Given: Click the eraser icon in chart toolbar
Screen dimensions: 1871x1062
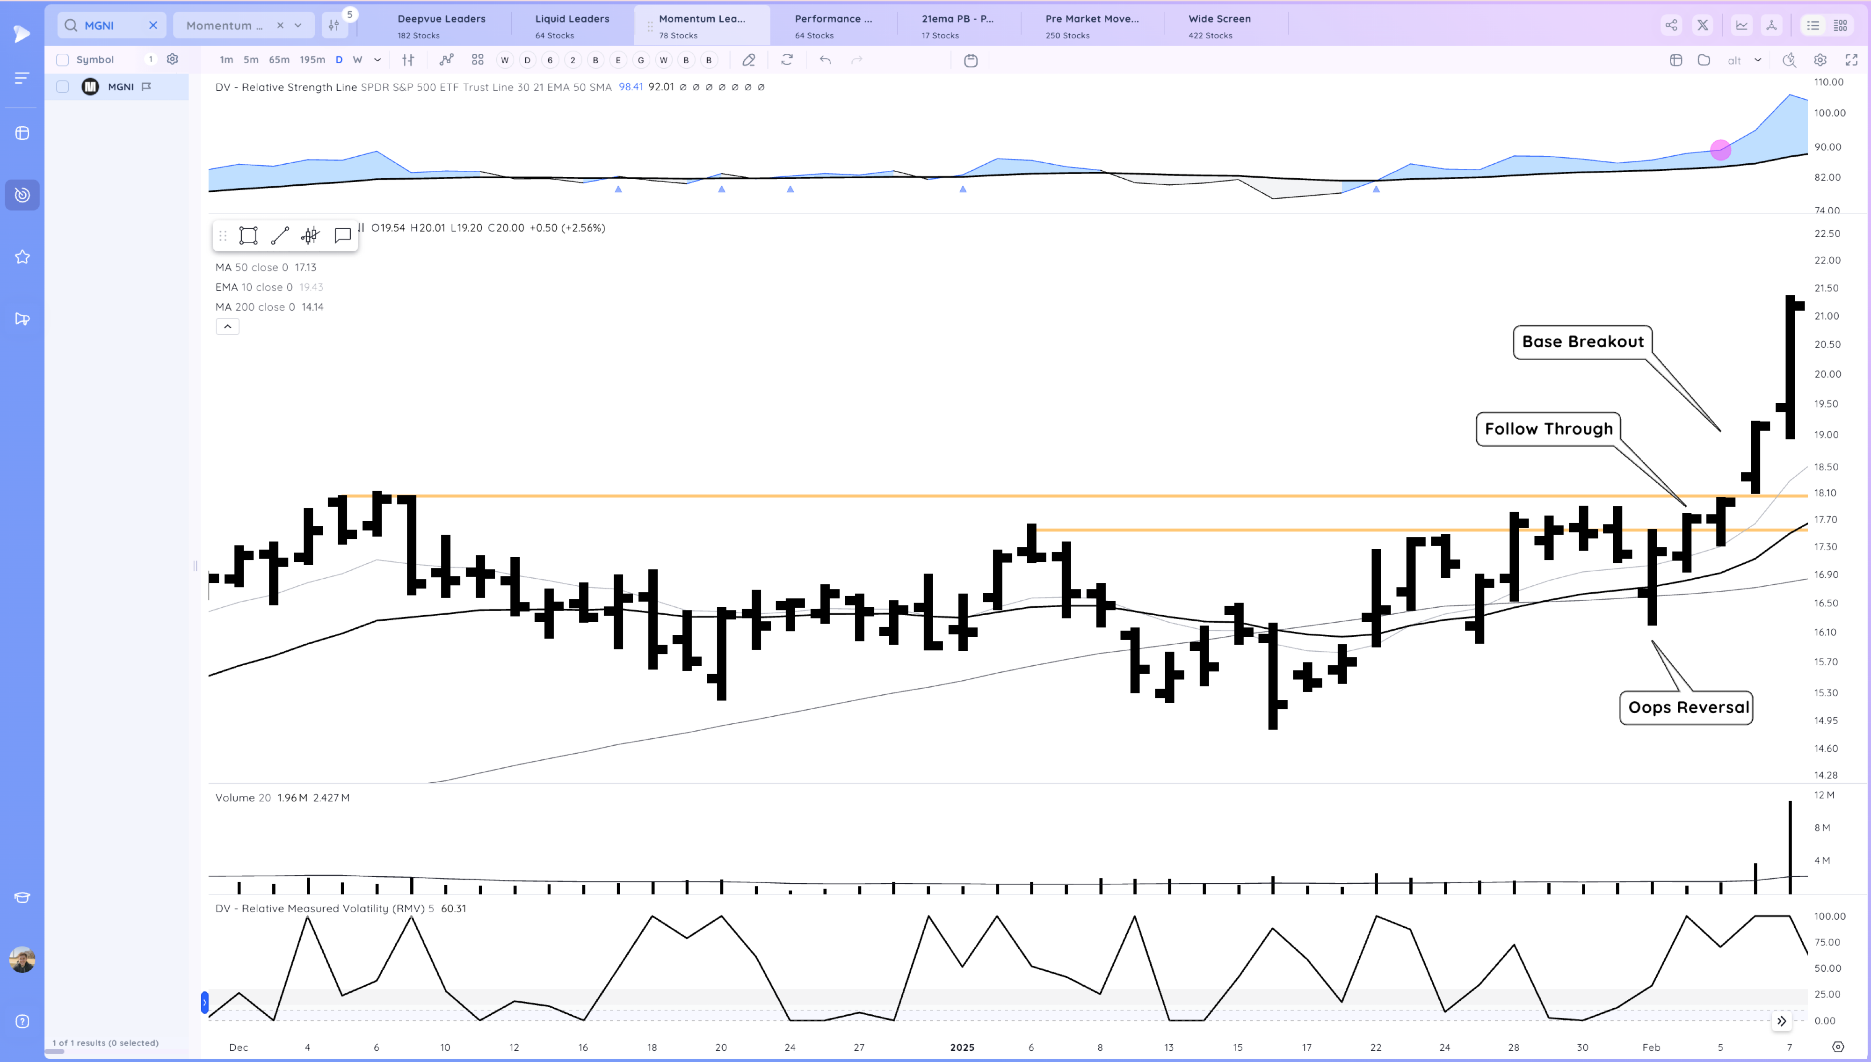Looking at the screenshot, I should point(748,60).
